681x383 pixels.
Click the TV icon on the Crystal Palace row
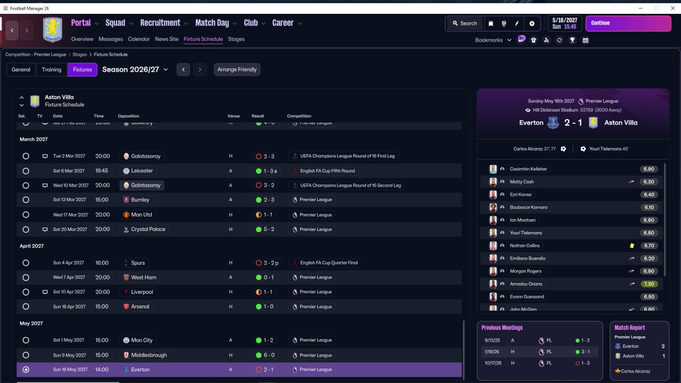pyautogui.click(x=45, y=229)
